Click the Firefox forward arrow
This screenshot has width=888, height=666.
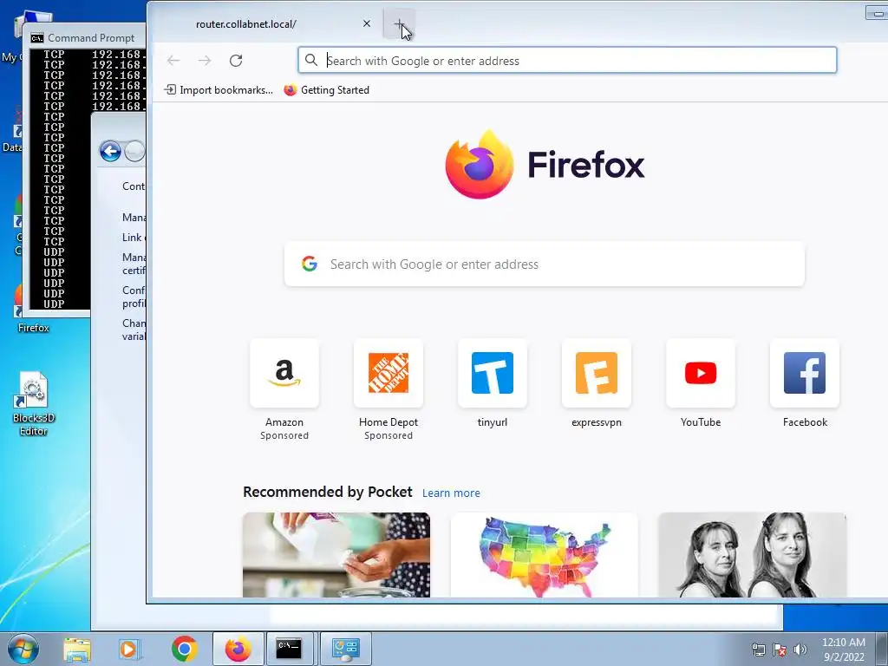click(x=205, y=60)
